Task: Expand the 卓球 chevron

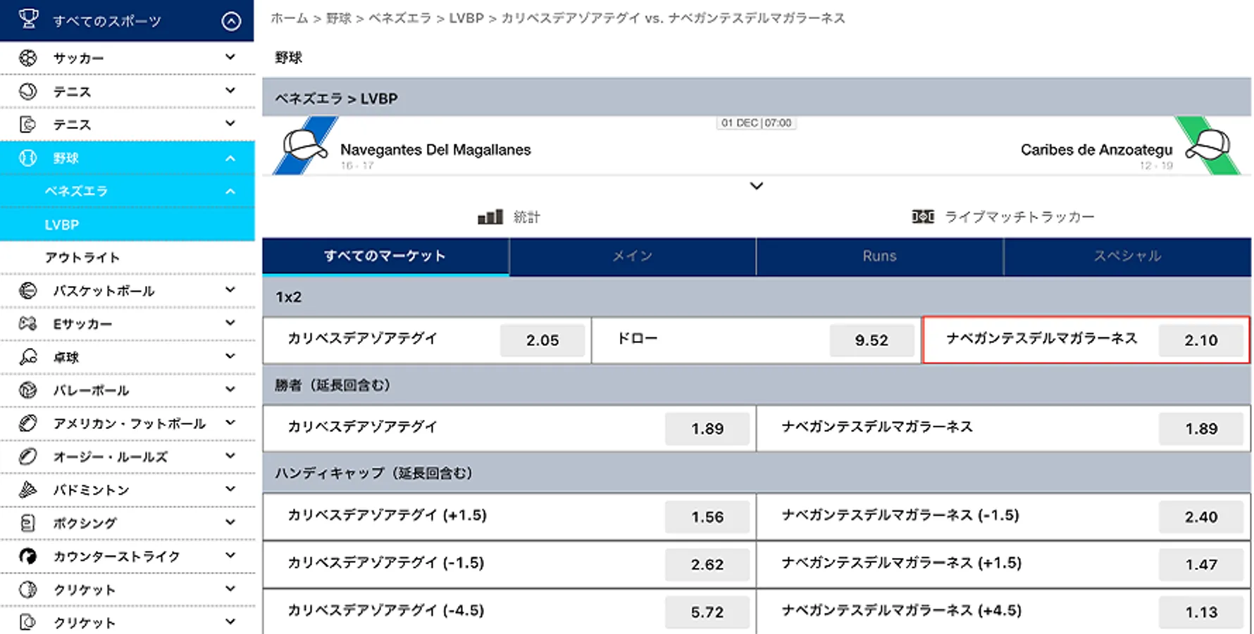Action: click(230, 356)
